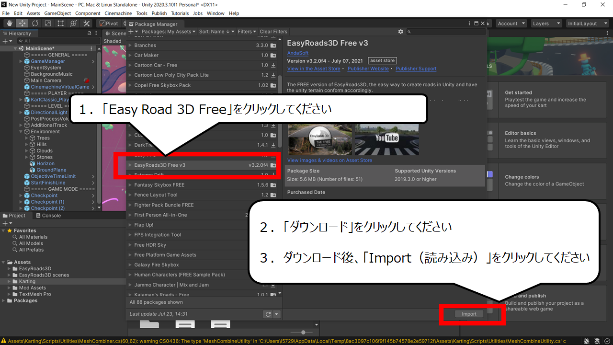
Task: Maximize the Package Manager window
Action: pos(477,23)
